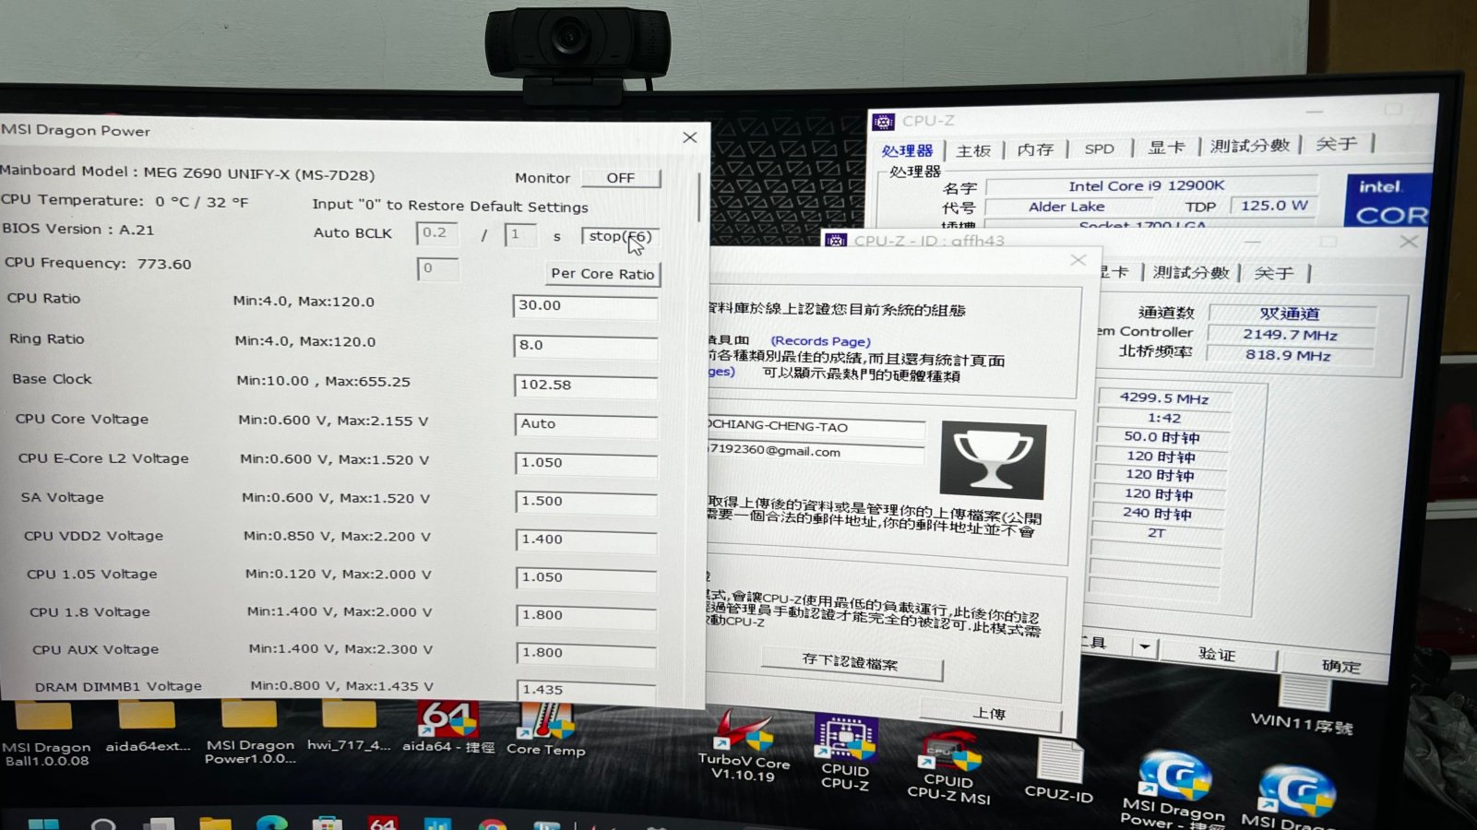This screenshot has height=830, width=1477.
Task: Click the stop(F6) button
Action: pyautogui.click(x=620, y=236)
